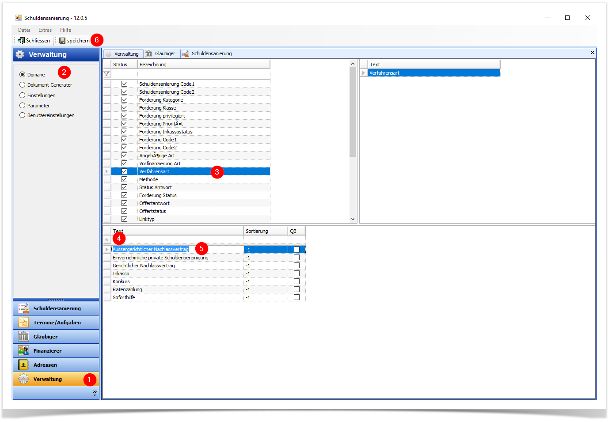Image resolution: width=612 pixels, height=422 pixels.
Task: Open the Datei menu
Action: pyautogui.click(x=24, y=30)
